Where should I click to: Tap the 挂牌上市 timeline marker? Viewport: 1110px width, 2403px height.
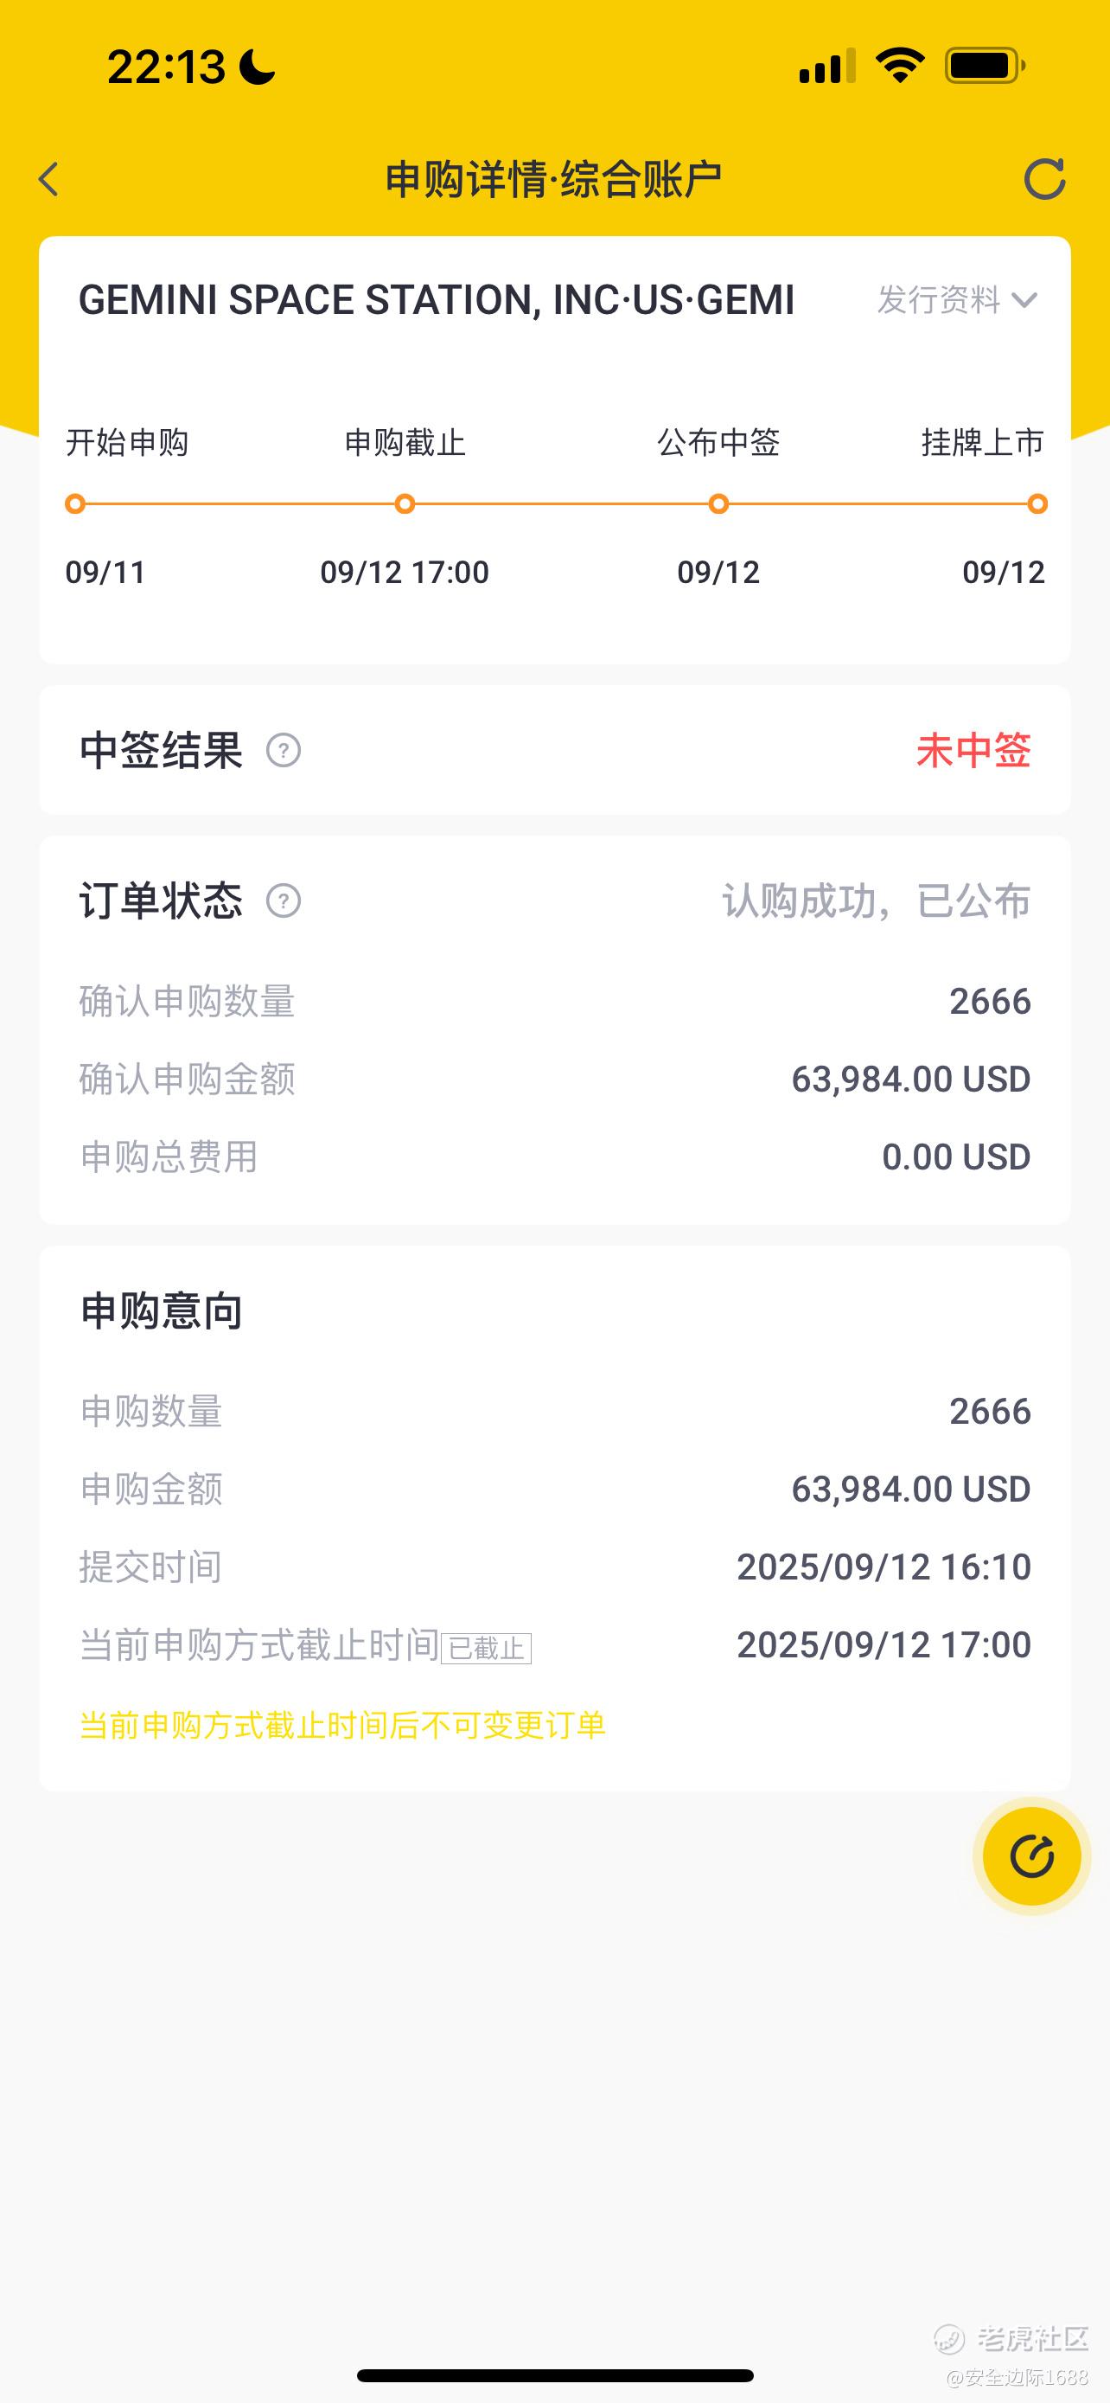[x=1037, y=504]
